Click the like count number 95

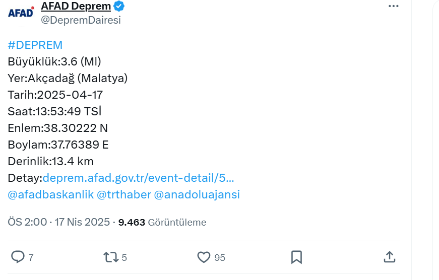point(220,258)
